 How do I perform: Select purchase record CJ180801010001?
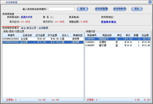(10, 39)
